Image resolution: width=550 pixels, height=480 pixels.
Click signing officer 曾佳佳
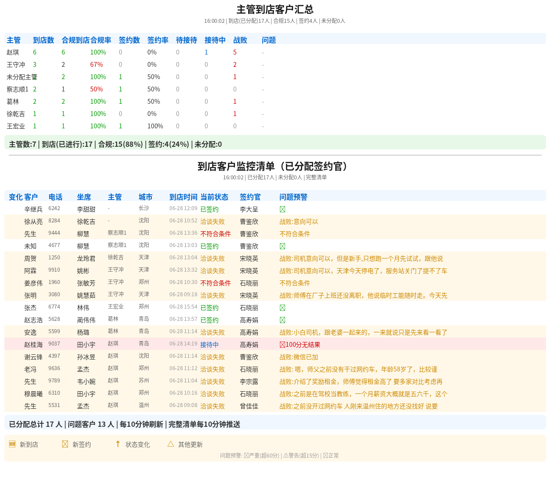tap(249, 407)
